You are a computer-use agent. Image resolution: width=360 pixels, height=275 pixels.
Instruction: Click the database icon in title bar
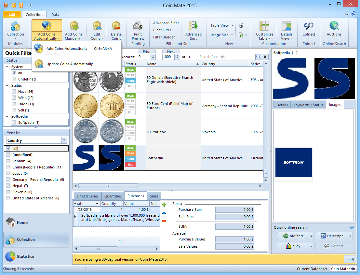coord(21,5)
